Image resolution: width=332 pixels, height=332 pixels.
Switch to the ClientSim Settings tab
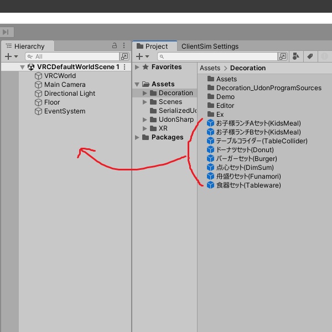click(210, 46)
